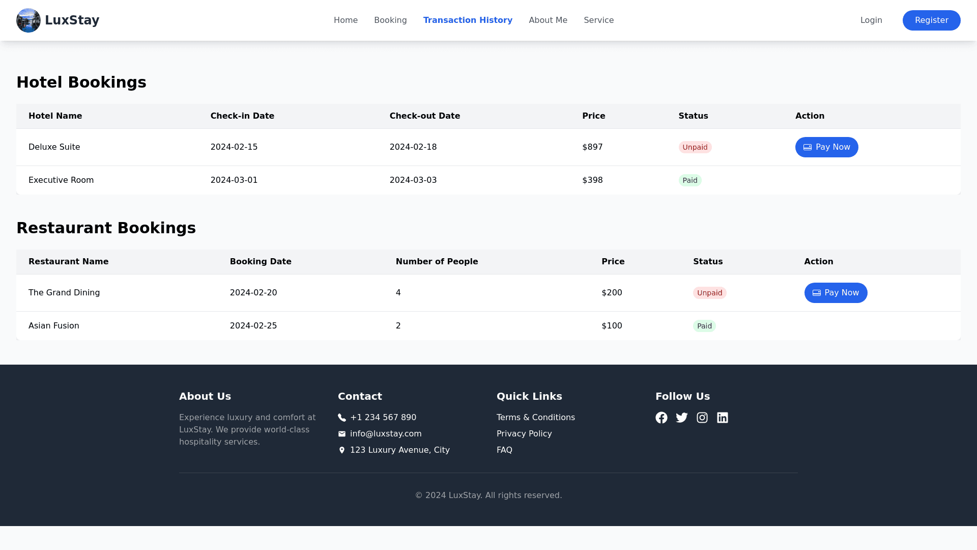Screen dimensions: 977x550
Task: Go to the Home menu item
Action: (x=346, y=20)
